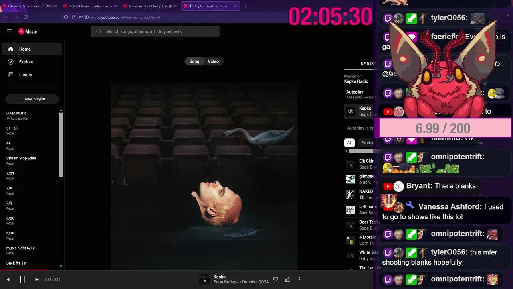Click the search songs input field
Viewport: 513px width, 289px height.
(155, 31)
